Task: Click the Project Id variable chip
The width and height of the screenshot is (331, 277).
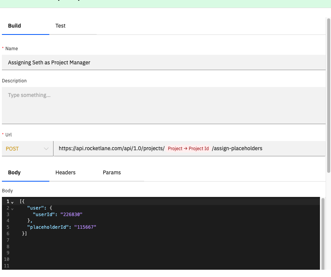Action: pos(188,149)
